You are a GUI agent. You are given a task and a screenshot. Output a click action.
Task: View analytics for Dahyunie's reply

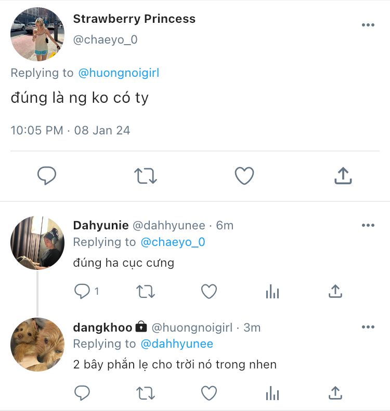[272, 292]
